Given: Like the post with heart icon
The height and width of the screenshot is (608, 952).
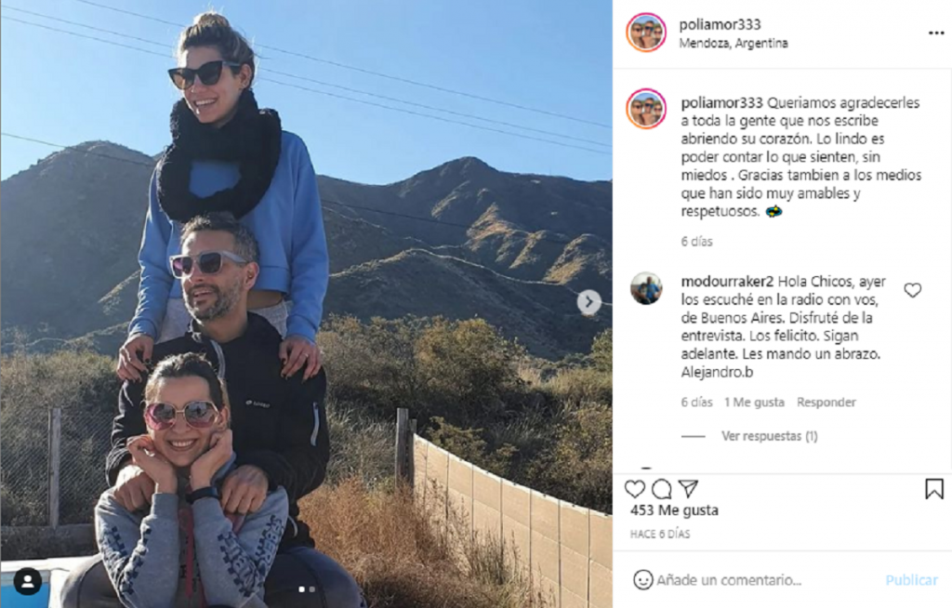Looking at the screenshot, I should click(634, 489).
